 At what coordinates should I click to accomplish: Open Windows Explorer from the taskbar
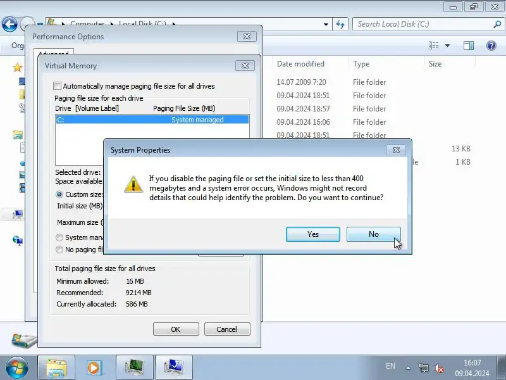[56, 368]
